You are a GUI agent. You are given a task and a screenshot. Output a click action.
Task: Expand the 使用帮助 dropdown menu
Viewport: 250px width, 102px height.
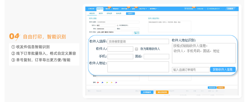[x=153, y=9]
